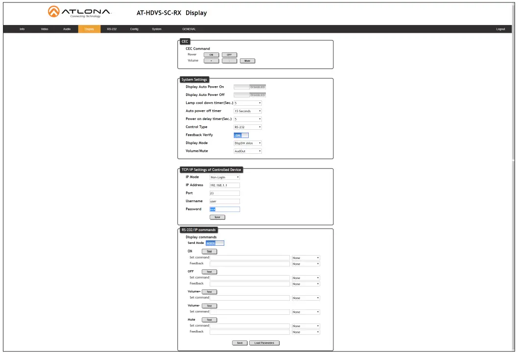Click the Atlona logo
518x353 pixels.
click(x=79, y=12)
